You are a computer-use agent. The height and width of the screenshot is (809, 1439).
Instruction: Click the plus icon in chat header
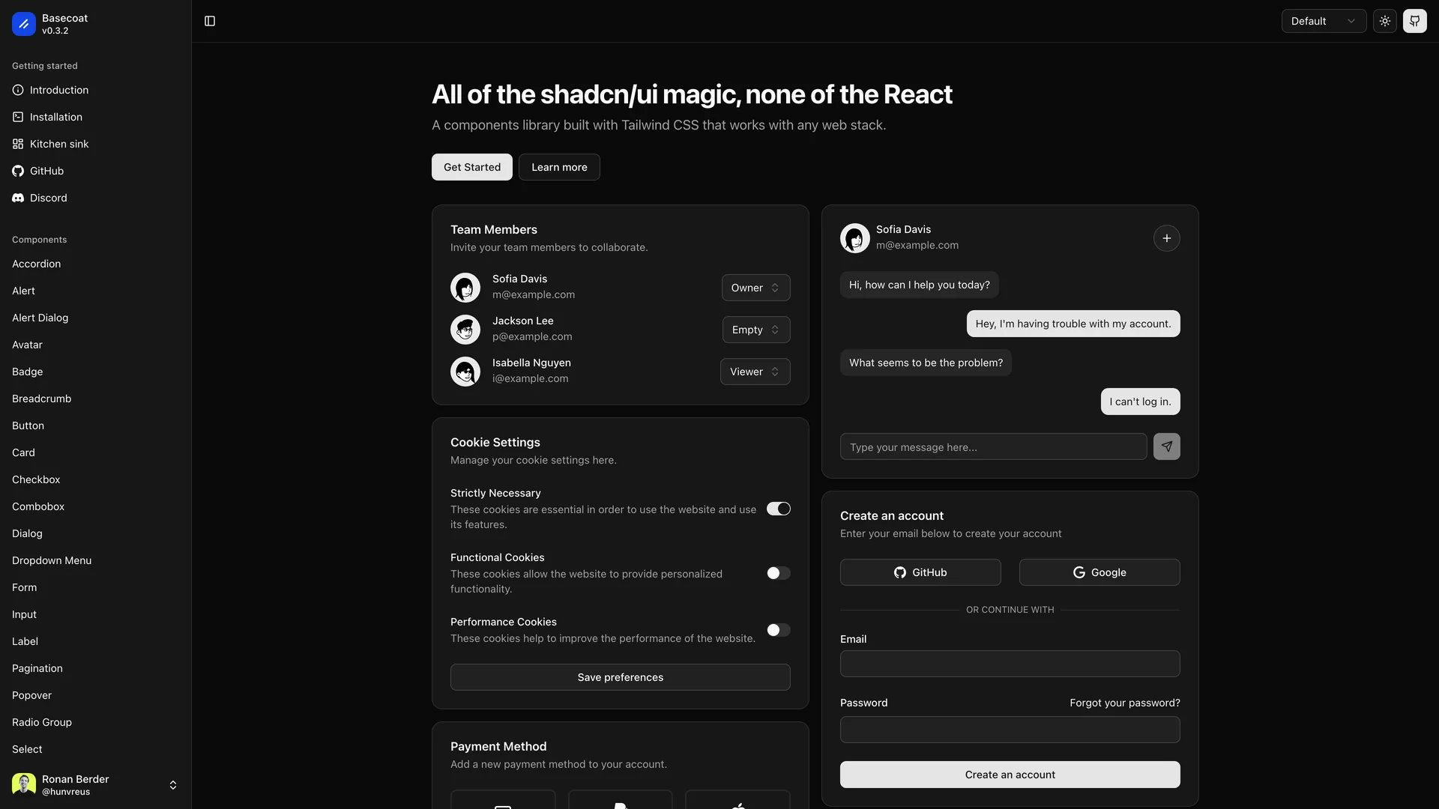click(x=1166, y=238)
